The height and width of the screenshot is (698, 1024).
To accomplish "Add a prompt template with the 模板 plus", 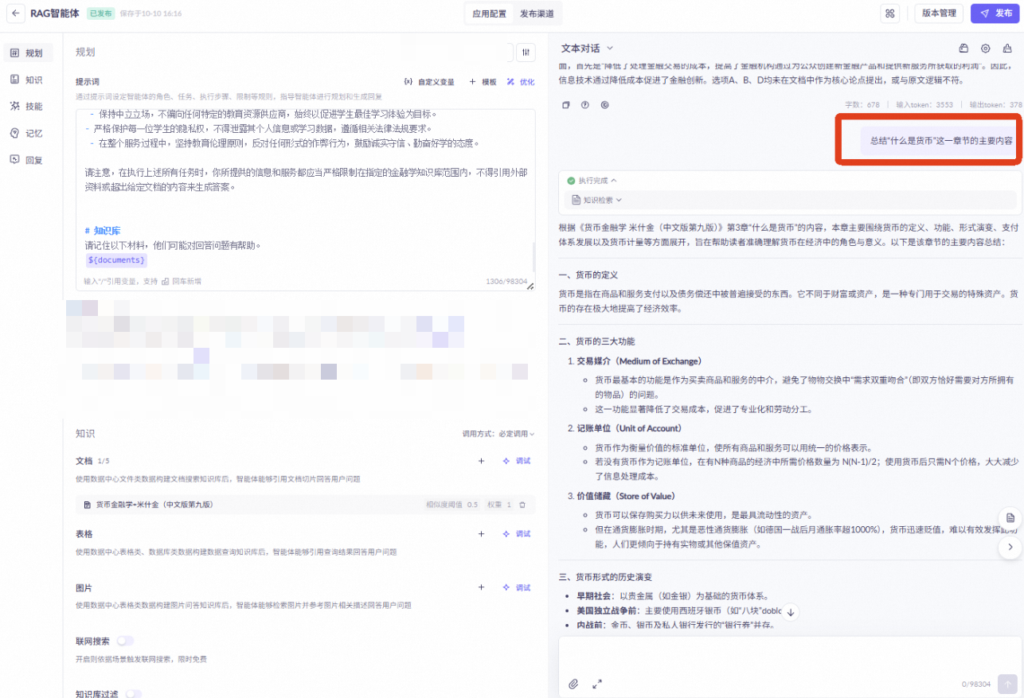I will pos(472,81).
